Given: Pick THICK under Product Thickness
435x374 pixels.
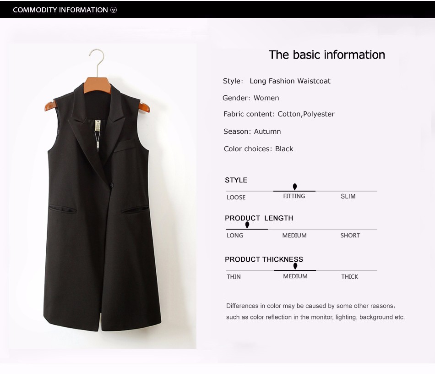Looking at the screenshot, I should 349,276.
